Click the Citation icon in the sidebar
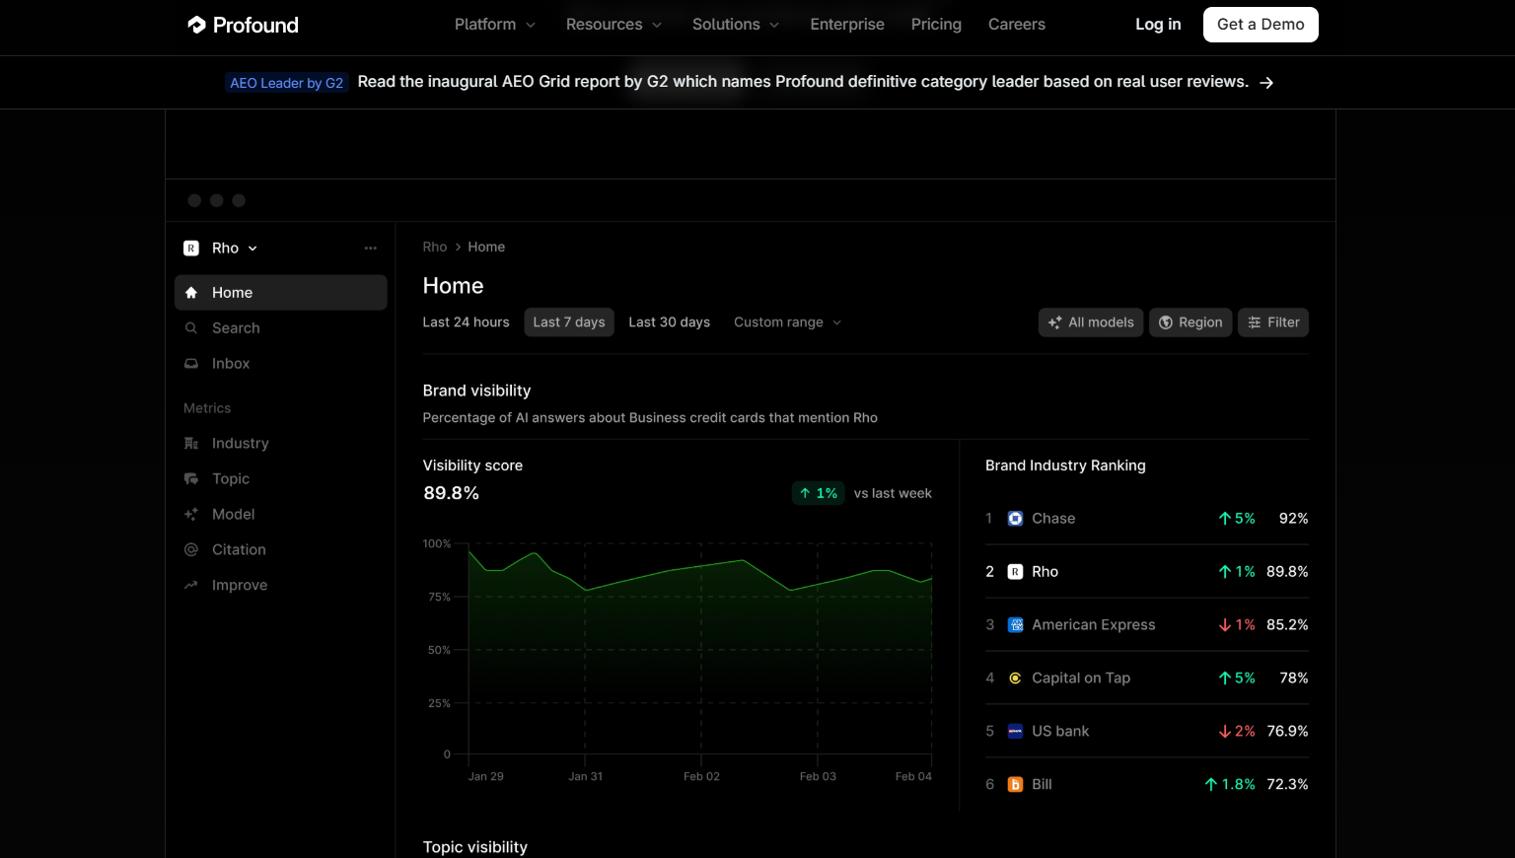This screenshot has width=1515, height=858. pos(191,549)
